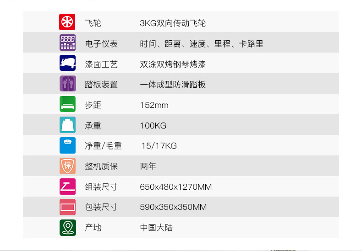The width and height of the screenshot is (362, 251).
Task: Click the green stride distance icon
Action: (67, 104)
